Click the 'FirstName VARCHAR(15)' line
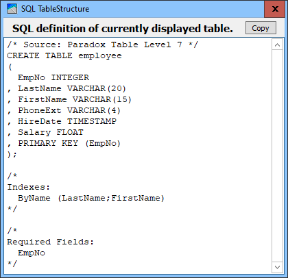The image size is (288, 278). pos(69,99)
